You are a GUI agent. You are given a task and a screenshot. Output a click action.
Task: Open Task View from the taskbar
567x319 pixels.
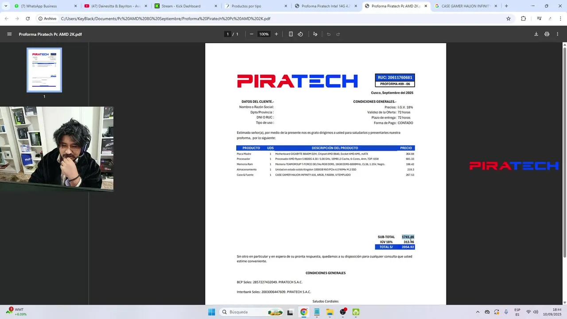pos(290,312)
